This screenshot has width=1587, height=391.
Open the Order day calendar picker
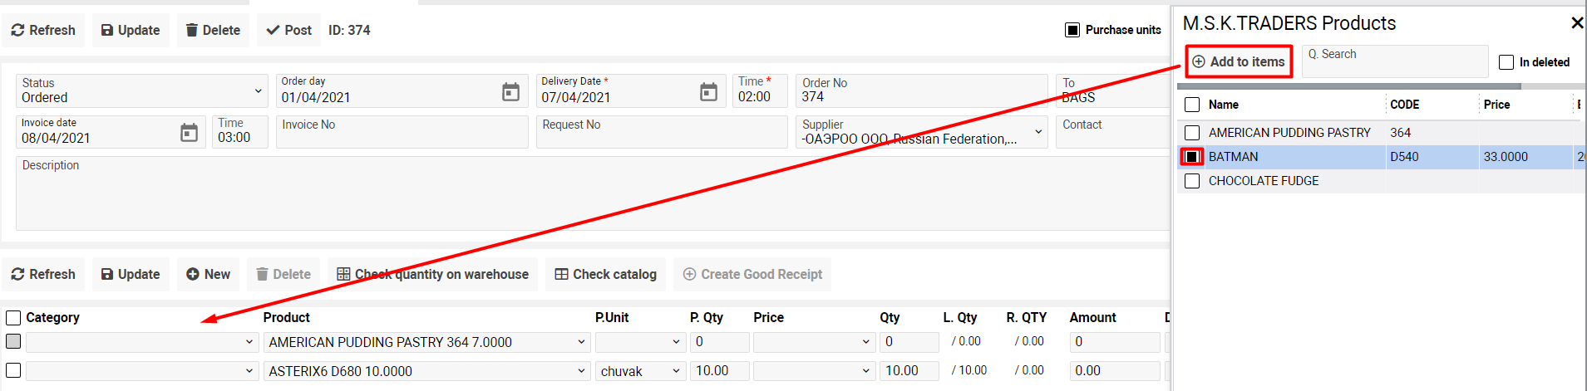click(x=510, y=91)
